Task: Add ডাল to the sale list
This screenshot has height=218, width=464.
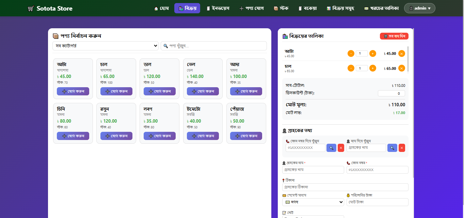Action: tap(160, 91)
